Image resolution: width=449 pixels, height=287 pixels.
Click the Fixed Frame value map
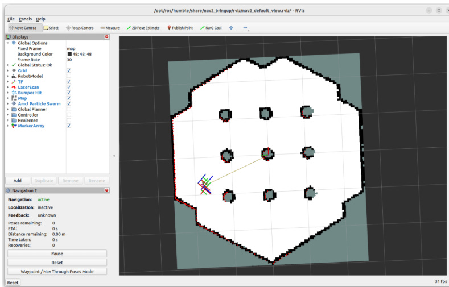(71, 49)
